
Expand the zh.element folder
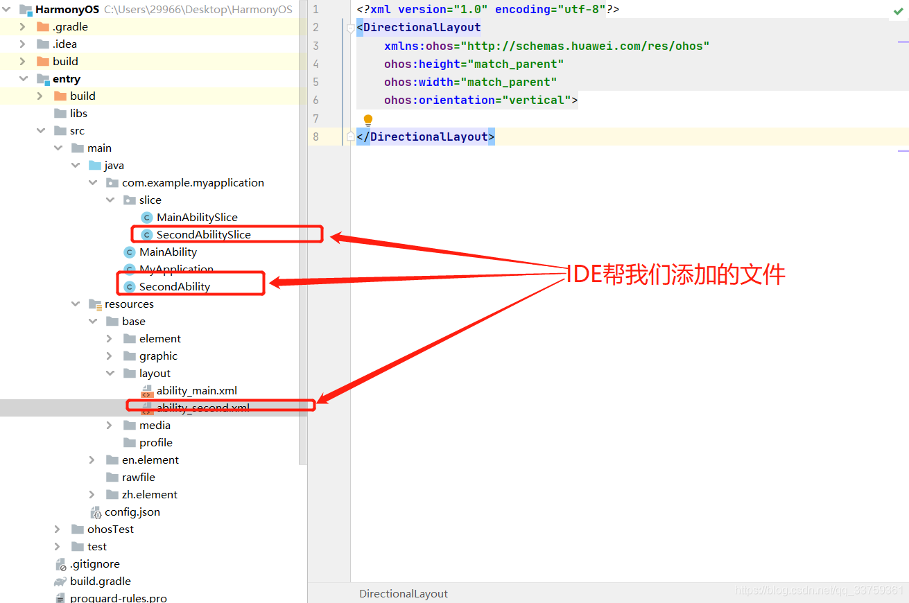pyautogui.click(x=92, y=495)
